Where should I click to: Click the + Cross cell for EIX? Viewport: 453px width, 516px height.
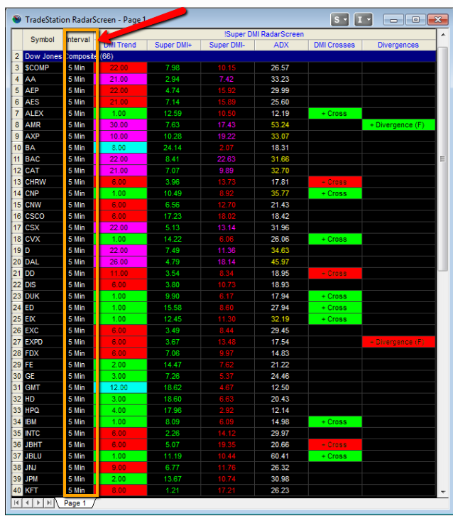335,319
